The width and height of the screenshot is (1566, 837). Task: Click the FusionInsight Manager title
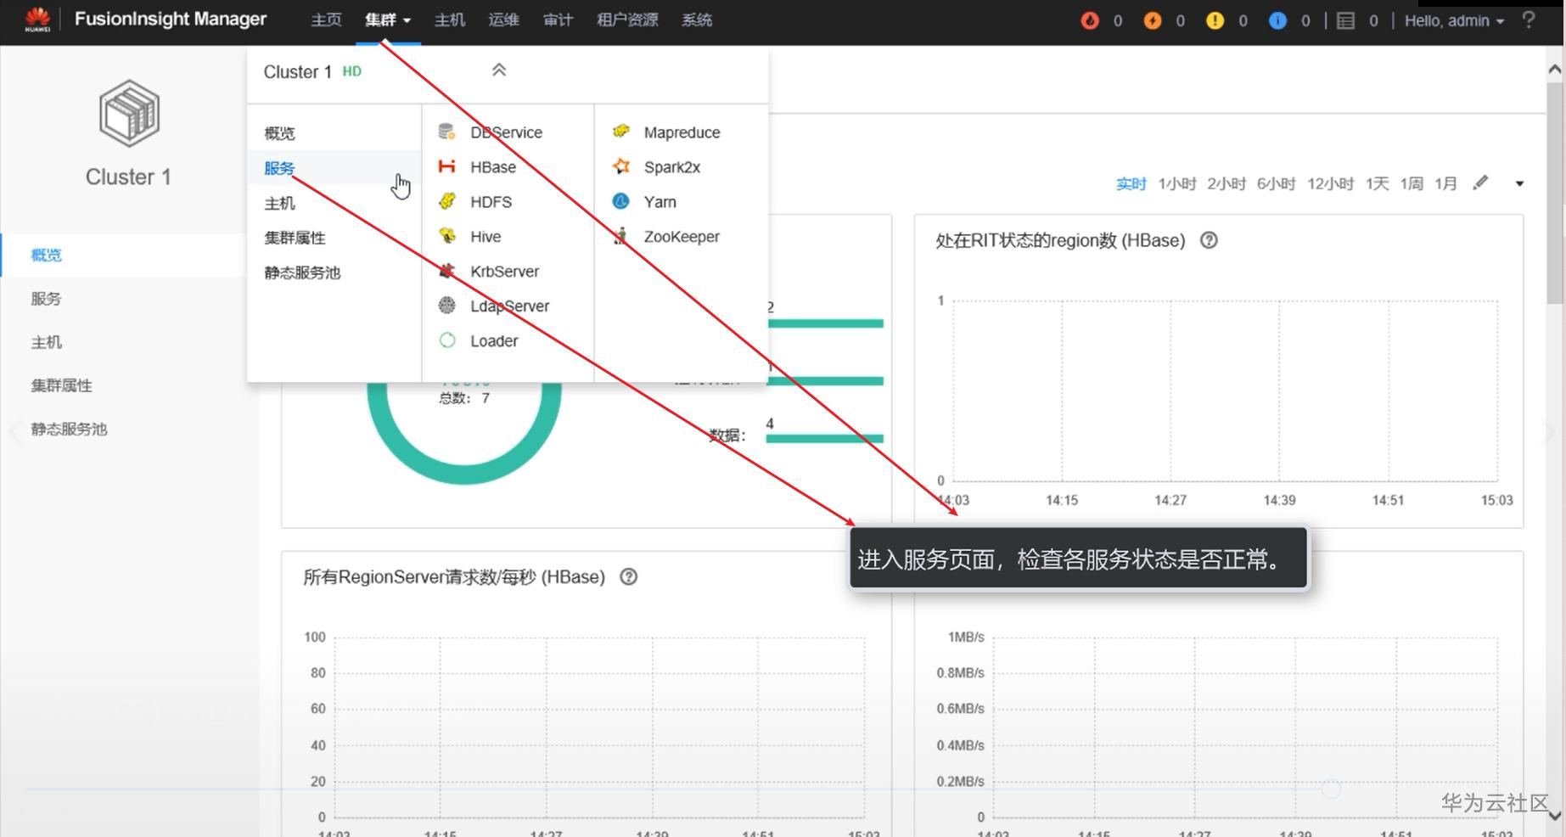[171, 20]
